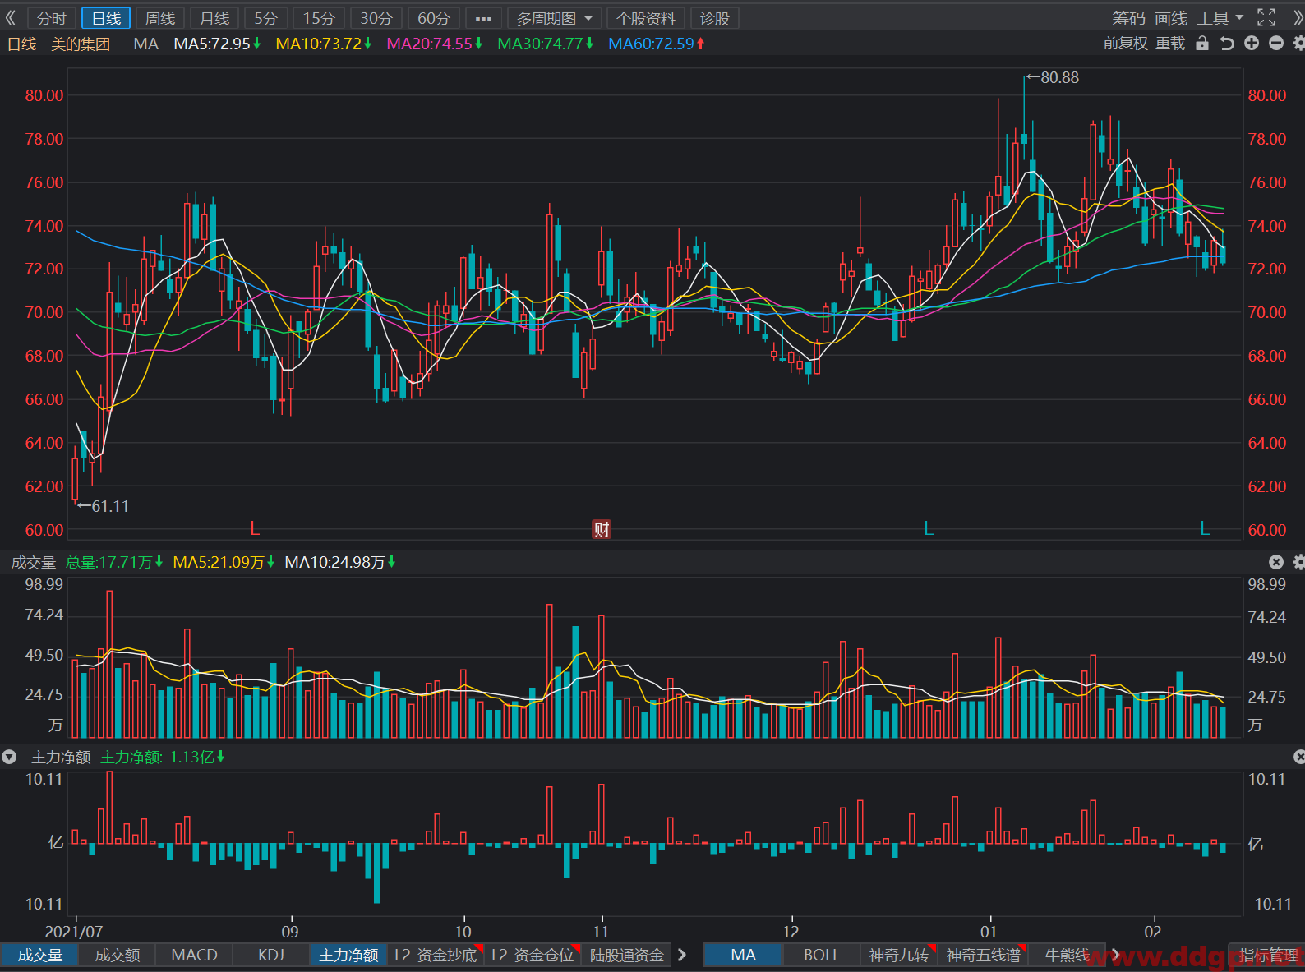Switch to 分时 intraday view
This screenshot has width=1305, height=972.
[x=51, y=18]
